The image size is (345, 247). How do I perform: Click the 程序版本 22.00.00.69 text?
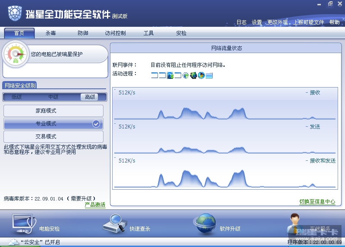(x=315, y=242)
